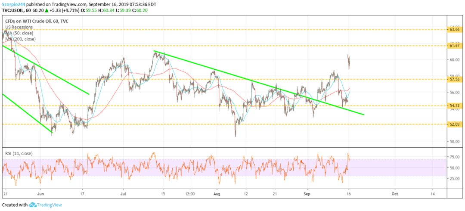Click the Jun date axis label
The image size is (465, 211).
(x=41, y=193)
